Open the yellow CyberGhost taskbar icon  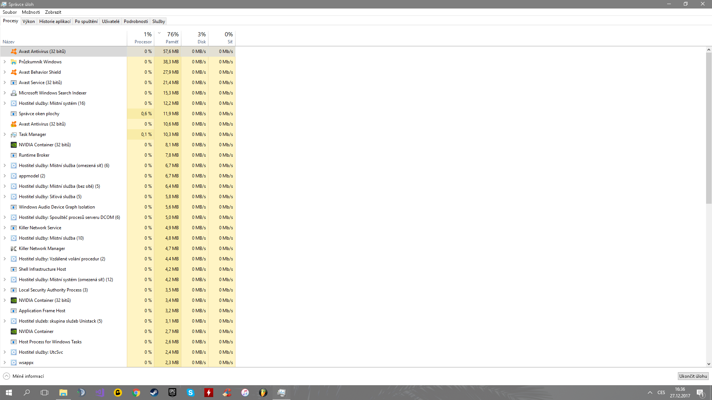click(x=118, y=393)
